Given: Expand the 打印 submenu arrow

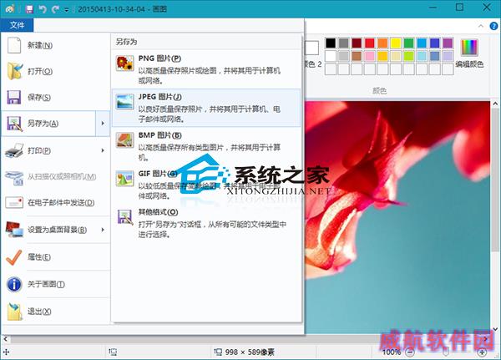Looking at the screenshot, I should [103, 150].
